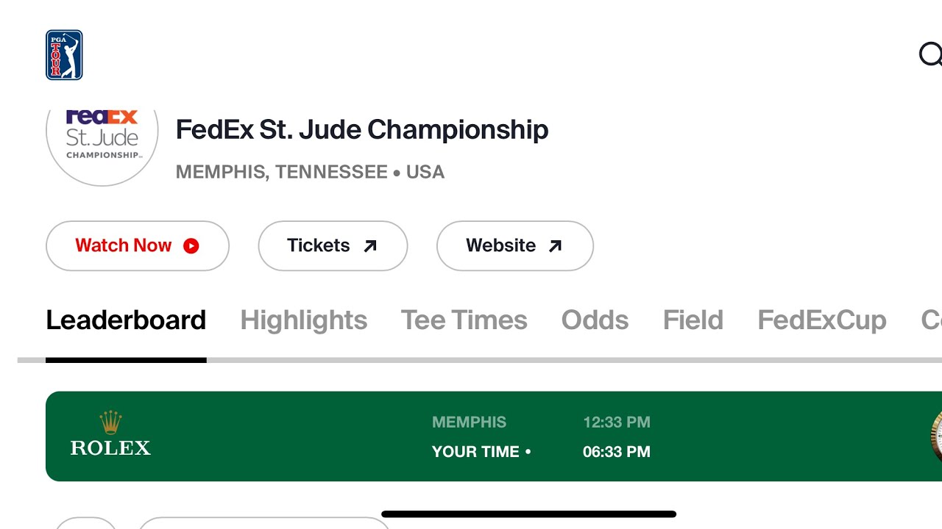Tap the Memphis 12:33 PM local time

(616, 422)
